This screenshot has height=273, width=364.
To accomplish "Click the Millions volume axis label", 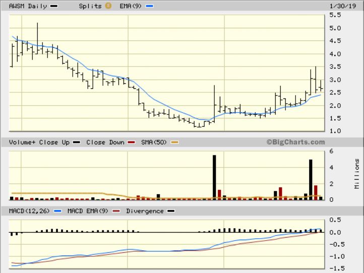I will (357, 174).
